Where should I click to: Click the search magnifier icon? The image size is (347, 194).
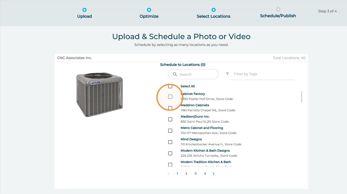tap(175, 74)
